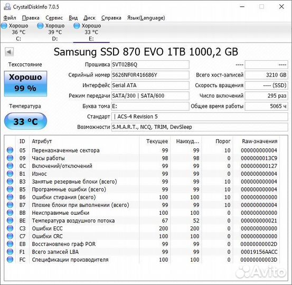Viewport: 292px width, 285px height.
Task: Minimize the CrystalDiskInfo window
Action: 242,6
